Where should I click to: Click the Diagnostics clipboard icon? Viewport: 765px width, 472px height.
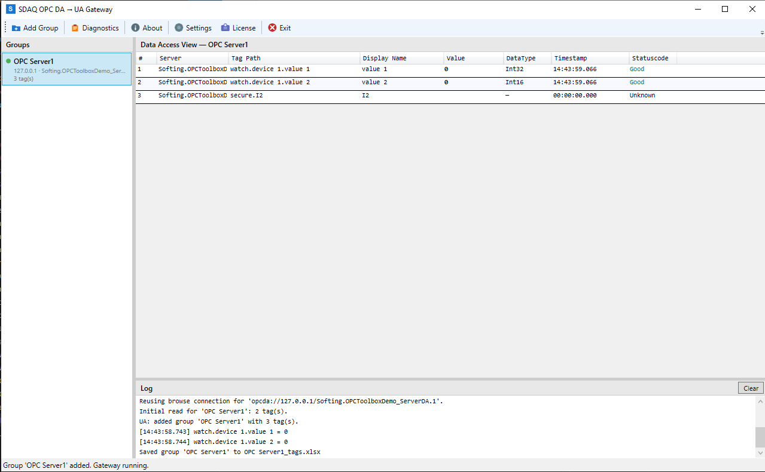pos(75,28)
